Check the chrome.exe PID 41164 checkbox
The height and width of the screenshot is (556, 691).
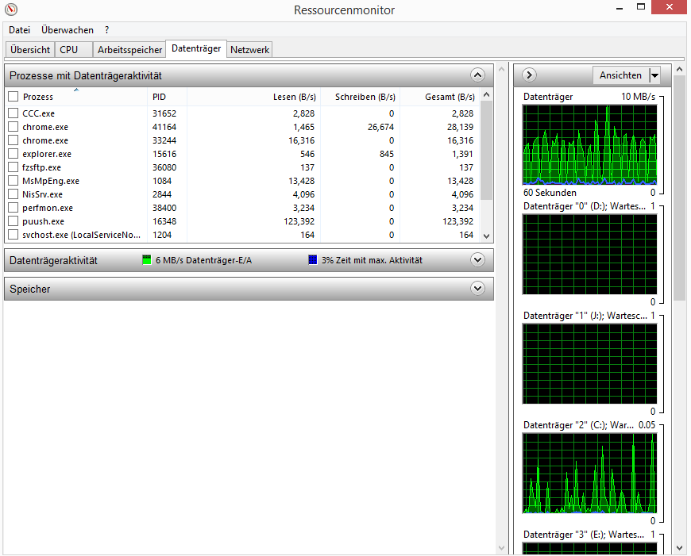click(14, 127)
